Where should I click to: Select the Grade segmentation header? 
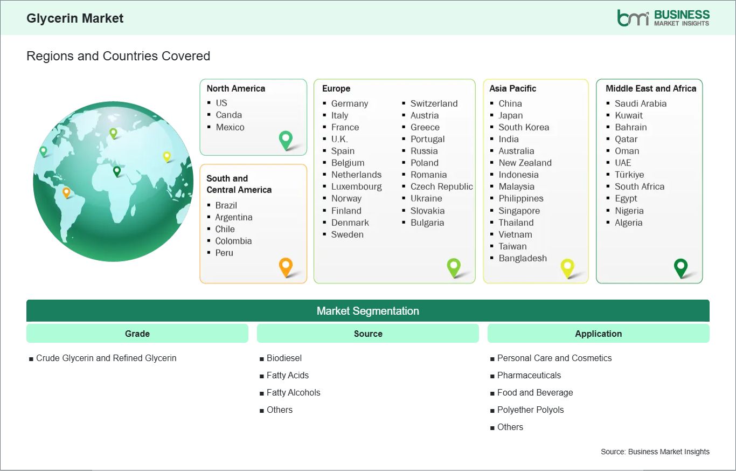click(x=137, y=334)
